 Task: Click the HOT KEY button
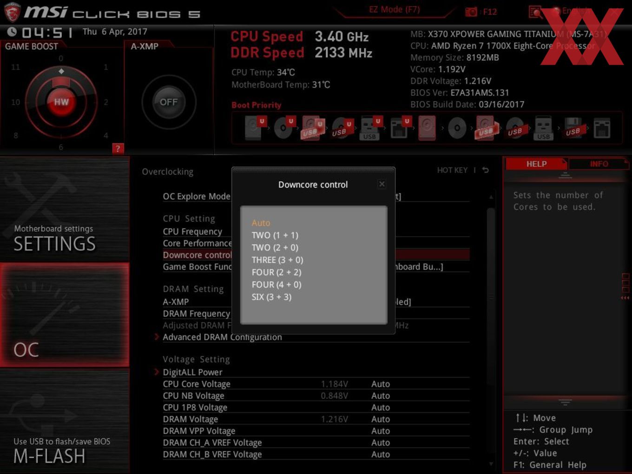[x=452, y=170]
